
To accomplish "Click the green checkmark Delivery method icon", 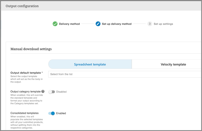I will [x=55, y=24].
